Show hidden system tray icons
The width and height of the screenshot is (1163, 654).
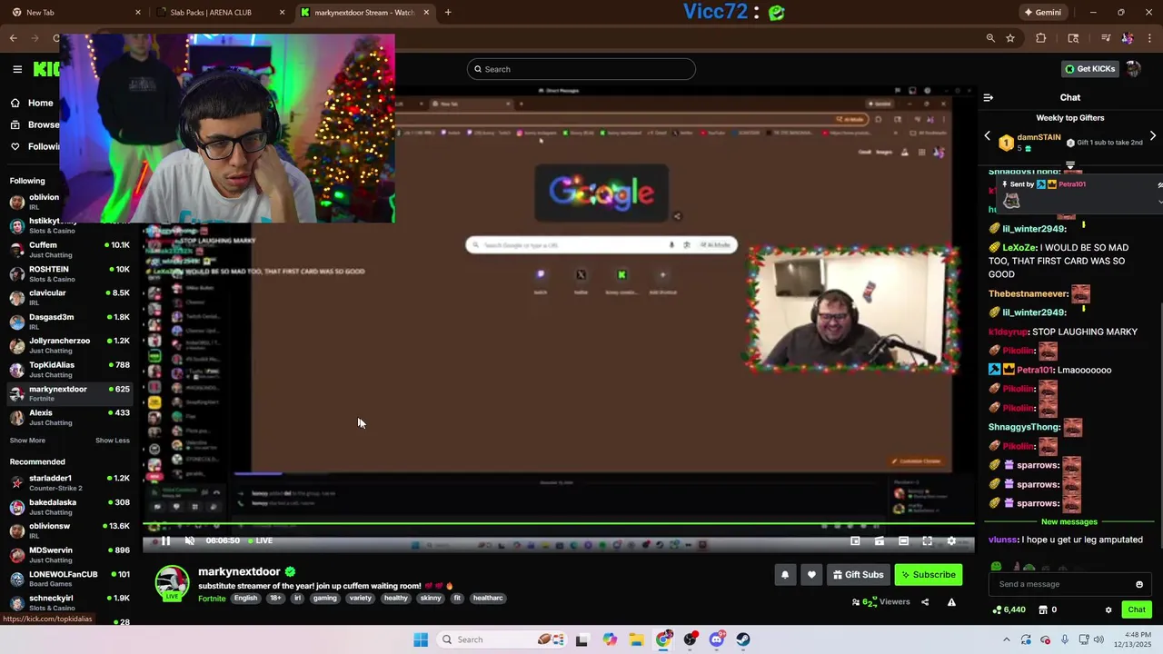point(1007,639)
